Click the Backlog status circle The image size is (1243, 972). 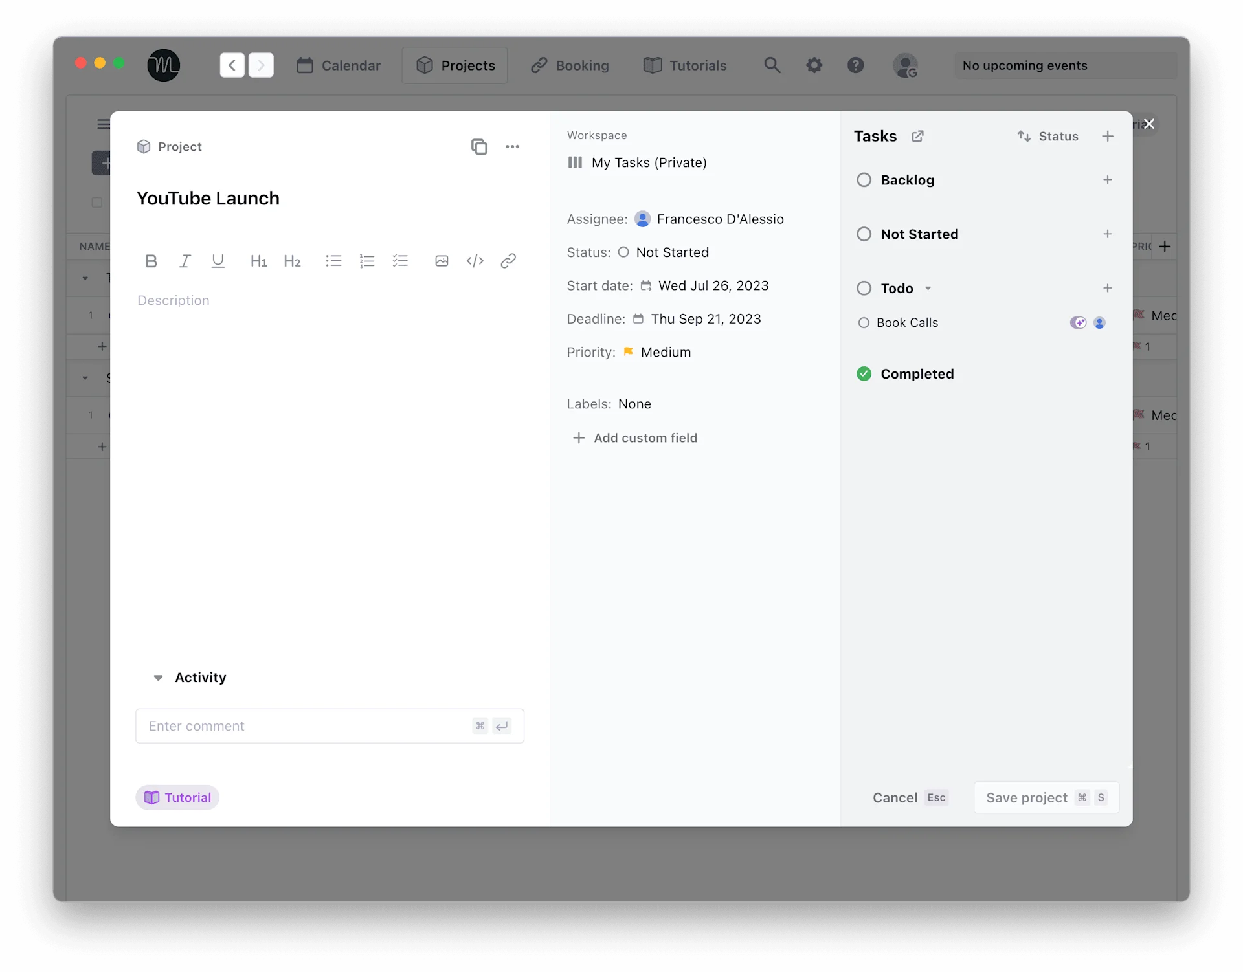(864, 180)
